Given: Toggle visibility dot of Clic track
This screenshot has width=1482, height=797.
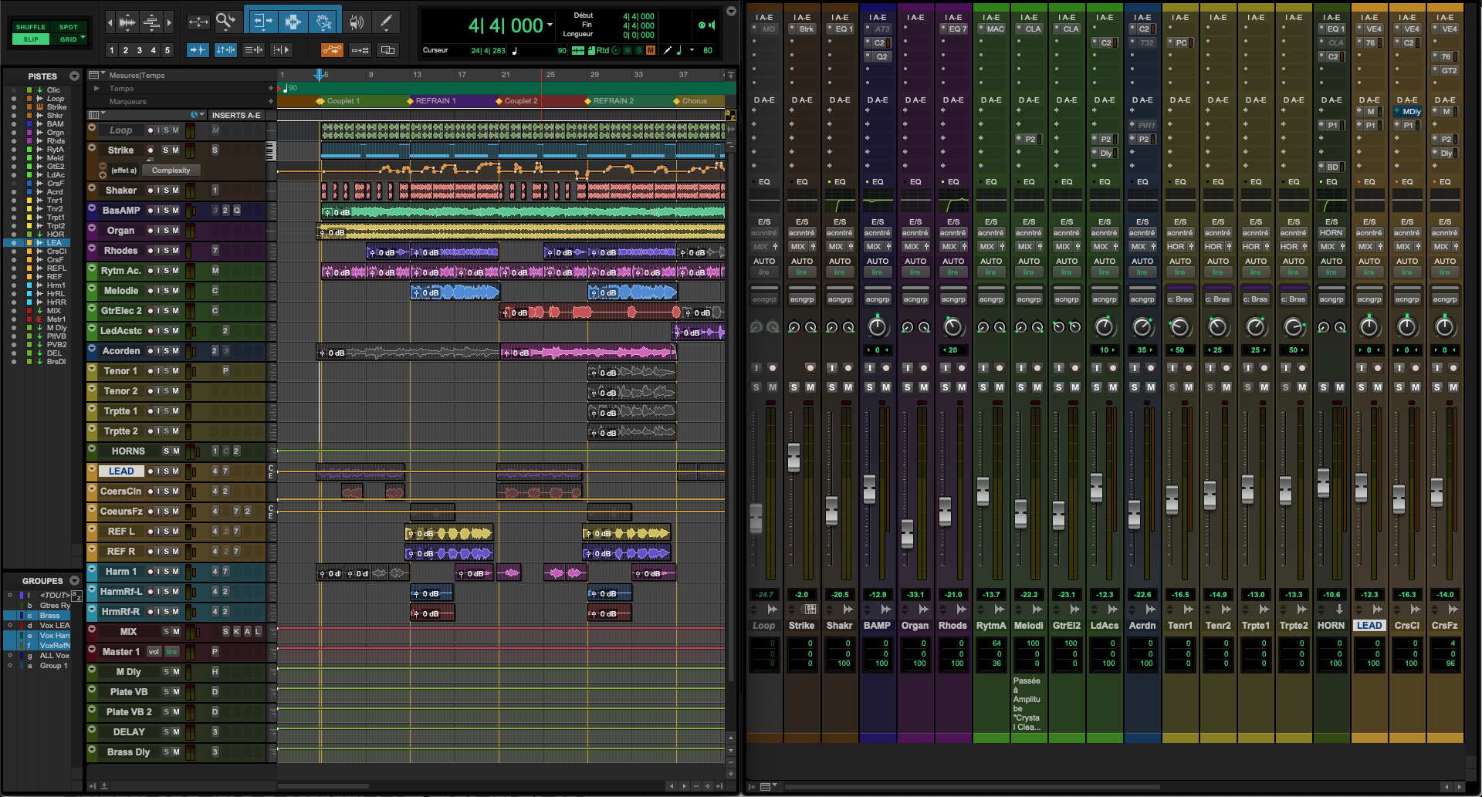Looking at the screenshot, I should point(13,90).
